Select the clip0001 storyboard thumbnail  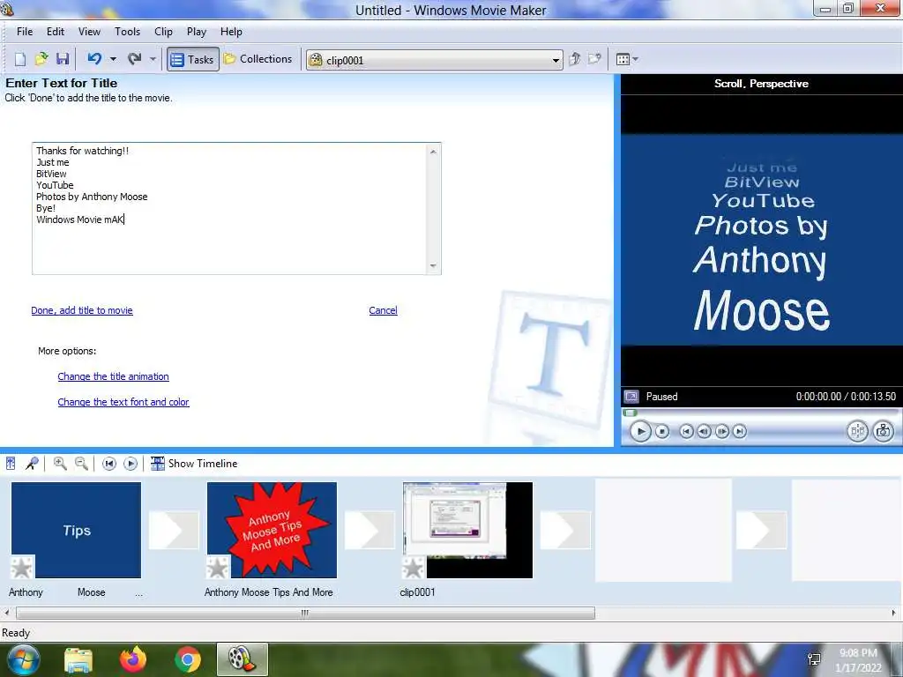pyautogui.click(x=467, y=530)
